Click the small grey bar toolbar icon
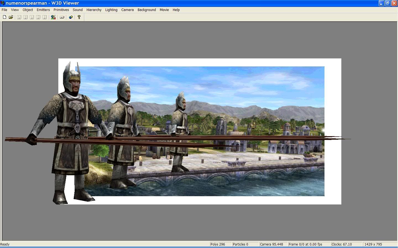Image resolution: width=398 pixels, height=248 pixels. (62, 17)
